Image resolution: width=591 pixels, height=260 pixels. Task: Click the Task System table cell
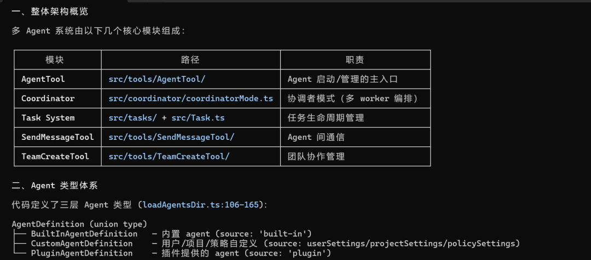(48, 118)
